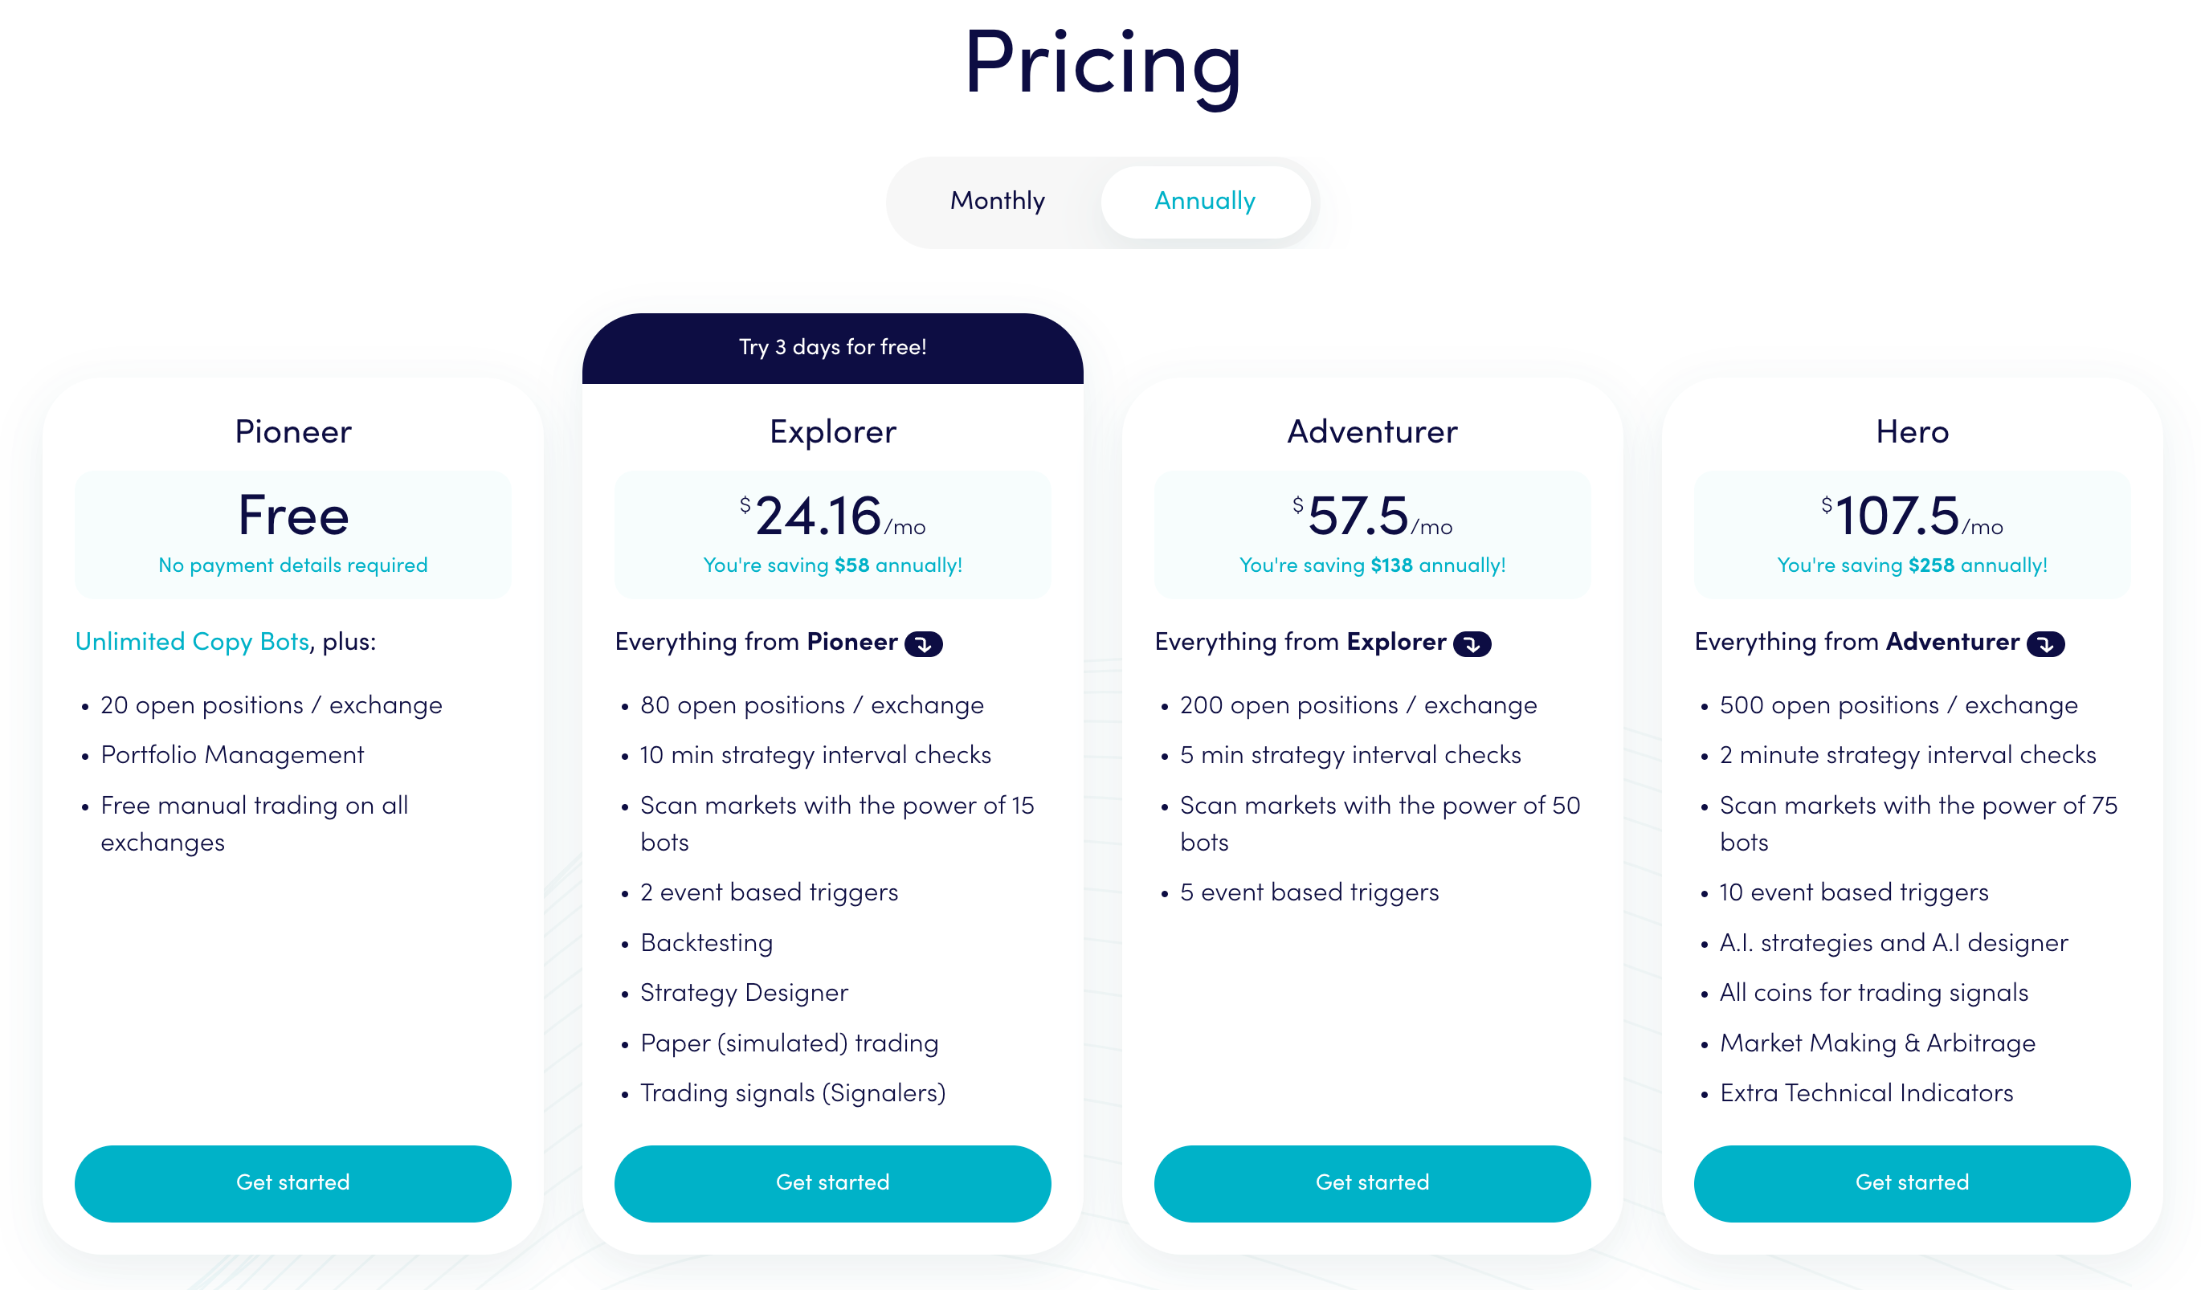Hit Get started on the Hero plan

[1911, 1182]
